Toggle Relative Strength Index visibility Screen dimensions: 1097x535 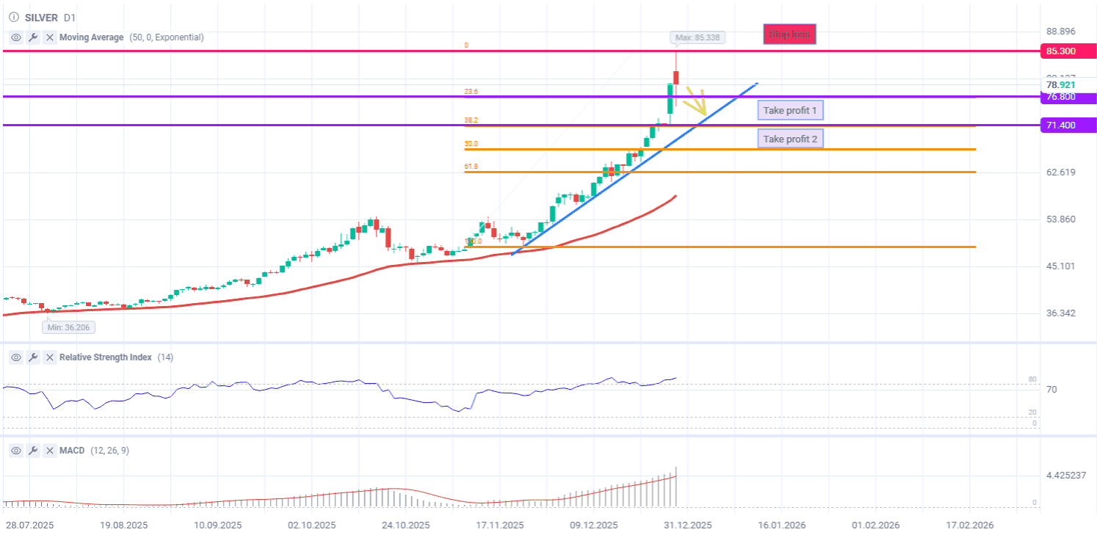point(16,357)
